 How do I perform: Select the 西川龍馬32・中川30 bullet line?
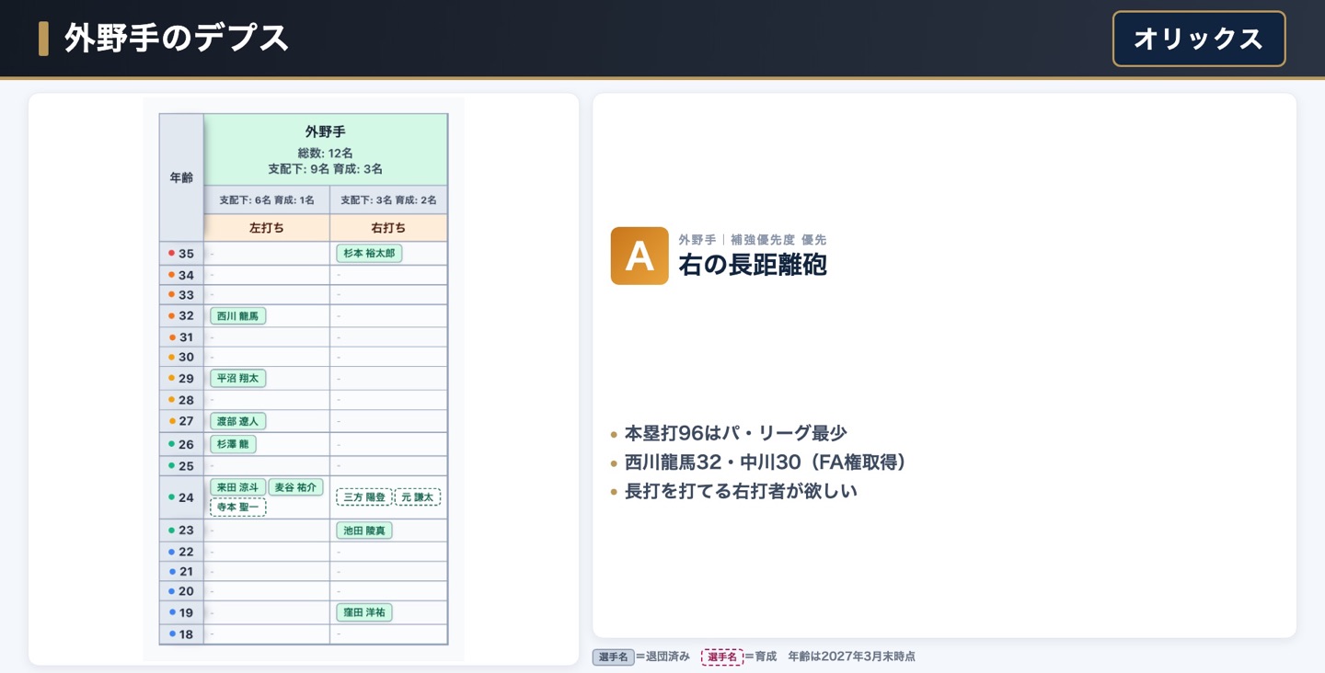(766, 462)
